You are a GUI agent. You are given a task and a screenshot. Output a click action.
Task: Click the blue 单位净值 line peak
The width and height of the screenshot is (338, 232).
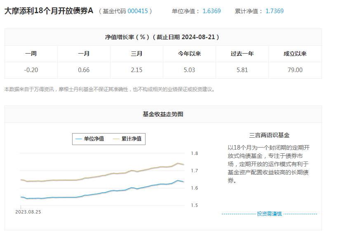click(178, 180)
